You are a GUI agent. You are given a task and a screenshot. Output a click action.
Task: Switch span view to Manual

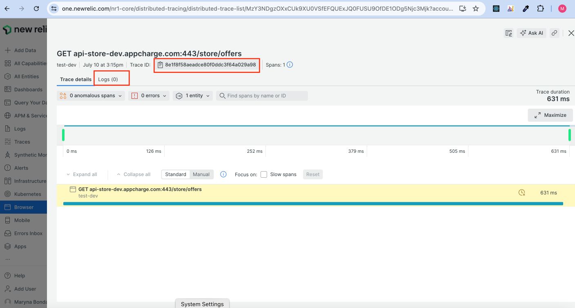201,174
